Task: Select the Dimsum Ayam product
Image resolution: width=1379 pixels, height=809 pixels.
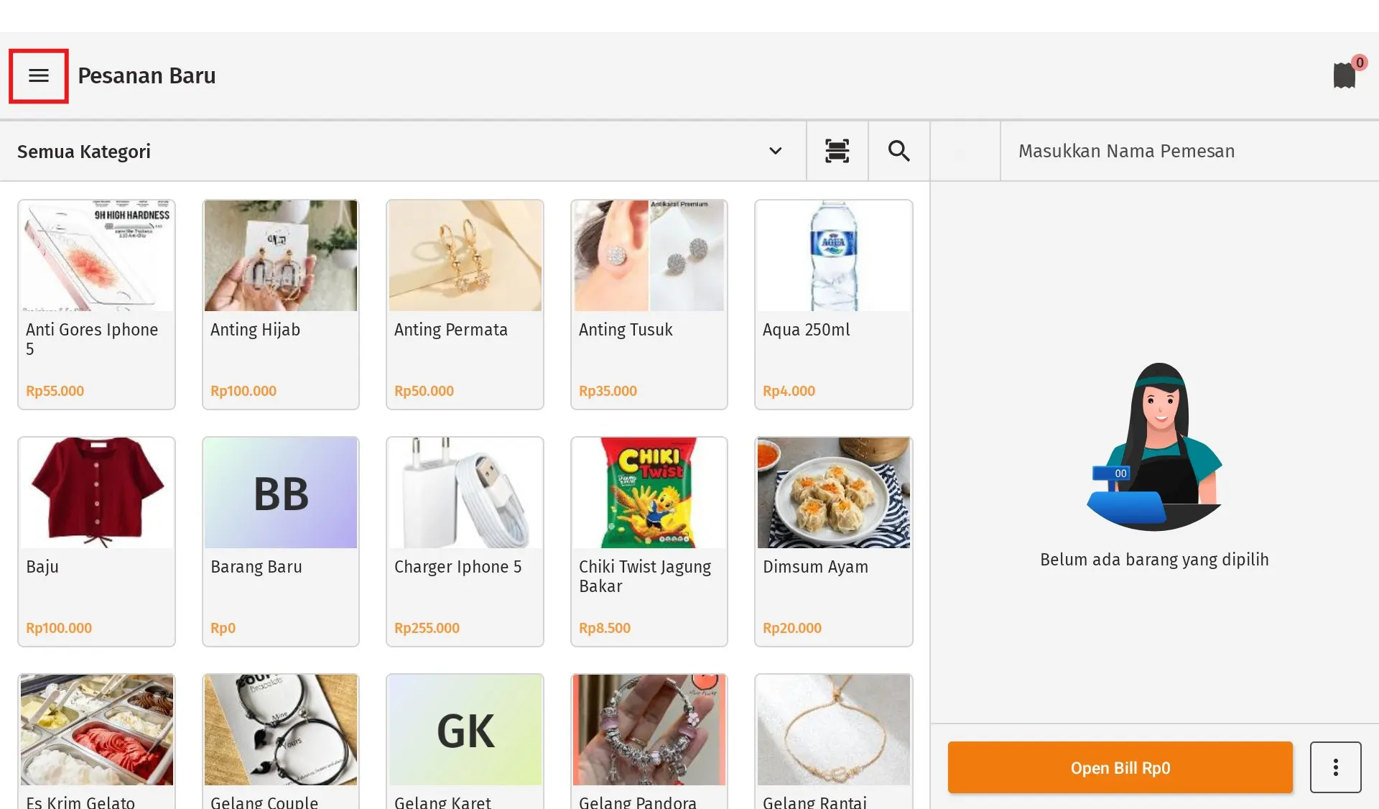Action: (833, 541)
